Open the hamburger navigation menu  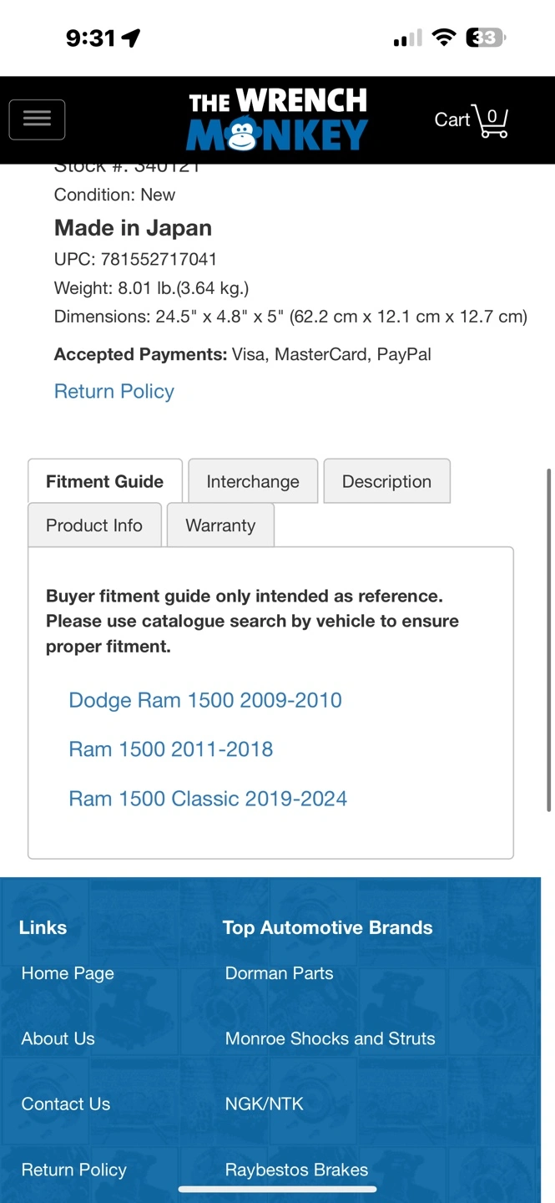tap(37, 119)
